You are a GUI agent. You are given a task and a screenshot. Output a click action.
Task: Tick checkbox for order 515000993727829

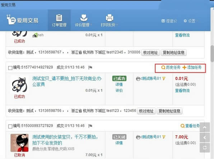coord(10,126)
